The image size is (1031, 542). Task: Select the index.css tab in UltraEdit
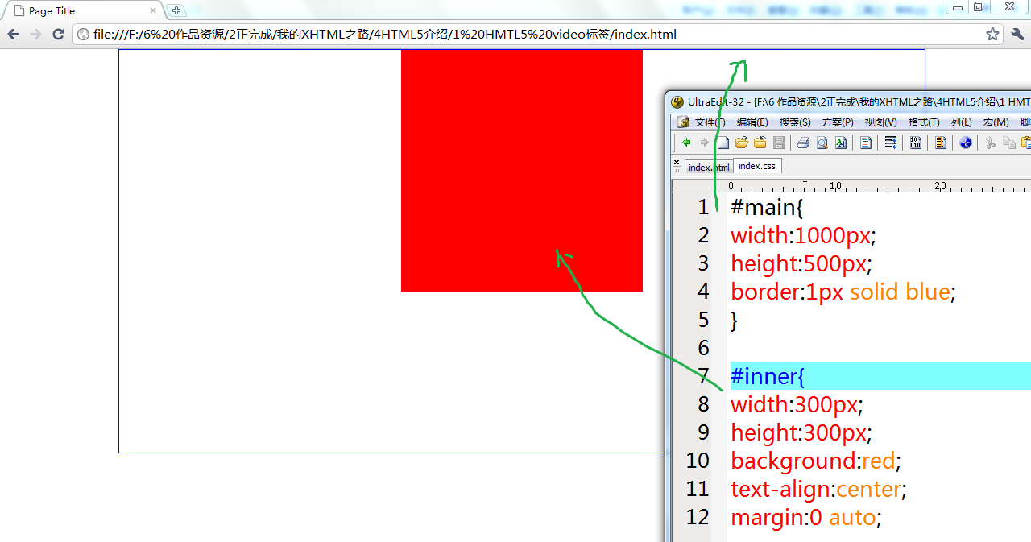tap(757, 166)
